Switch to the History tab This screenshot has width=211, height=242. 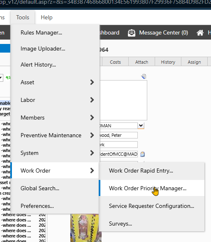(x=168, y=62)
